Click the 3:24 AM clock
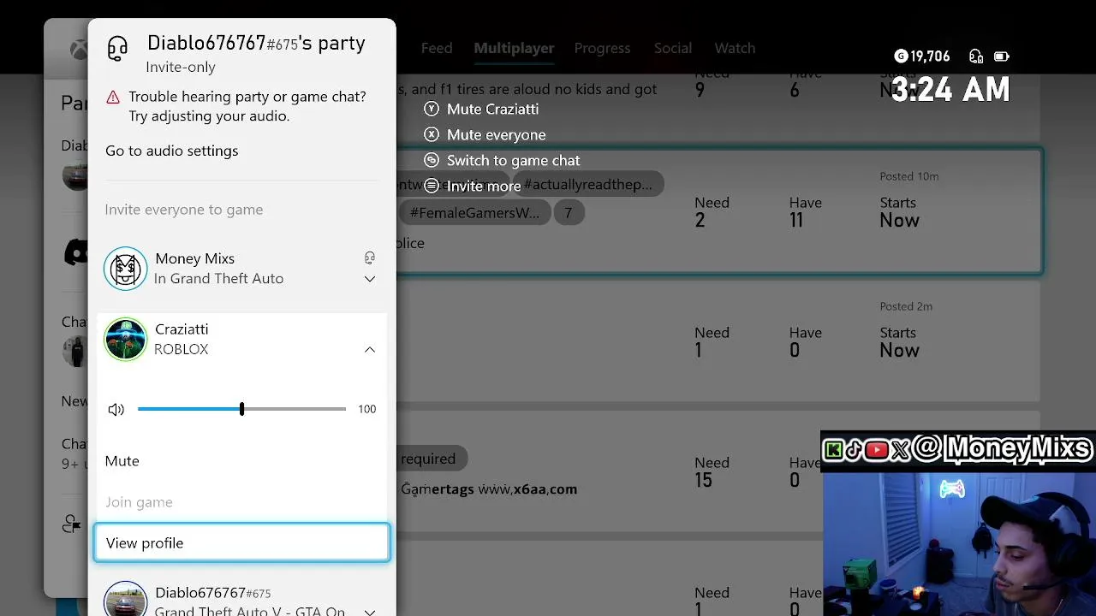Viewport: 1096px width, 616px height. click(950, 90)
